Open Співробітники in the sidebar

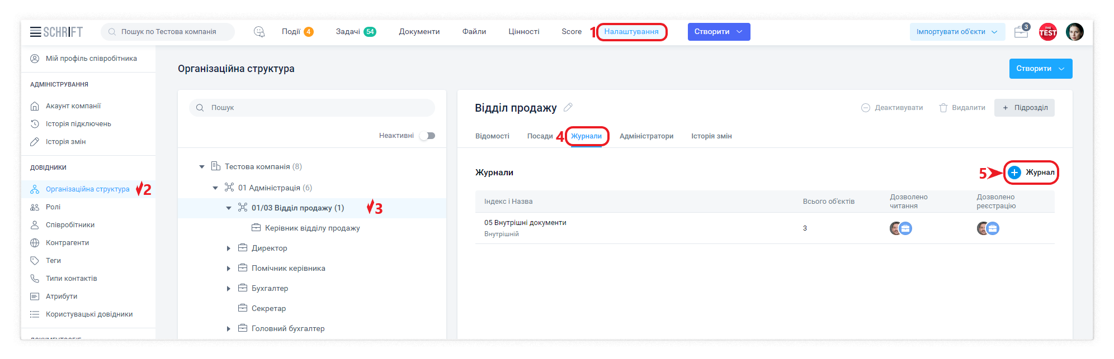70,225
